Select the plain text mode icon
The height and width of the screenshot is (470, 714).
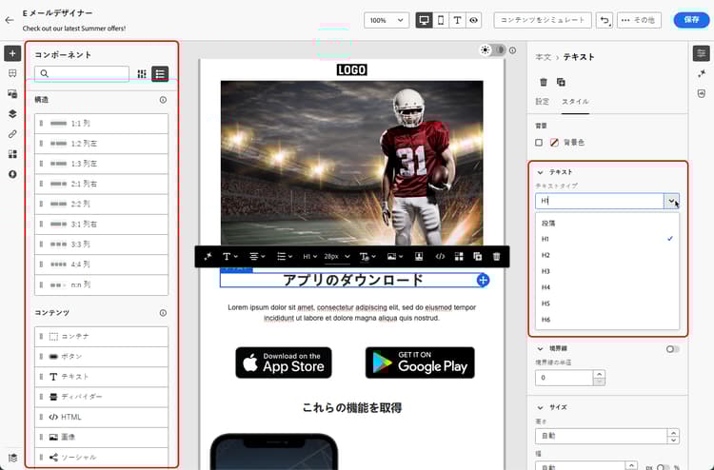tap(457, 20)
